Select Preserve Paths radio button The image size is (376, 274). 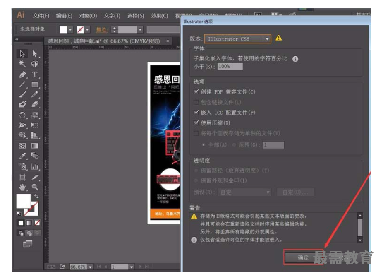[x=196, y=171]
